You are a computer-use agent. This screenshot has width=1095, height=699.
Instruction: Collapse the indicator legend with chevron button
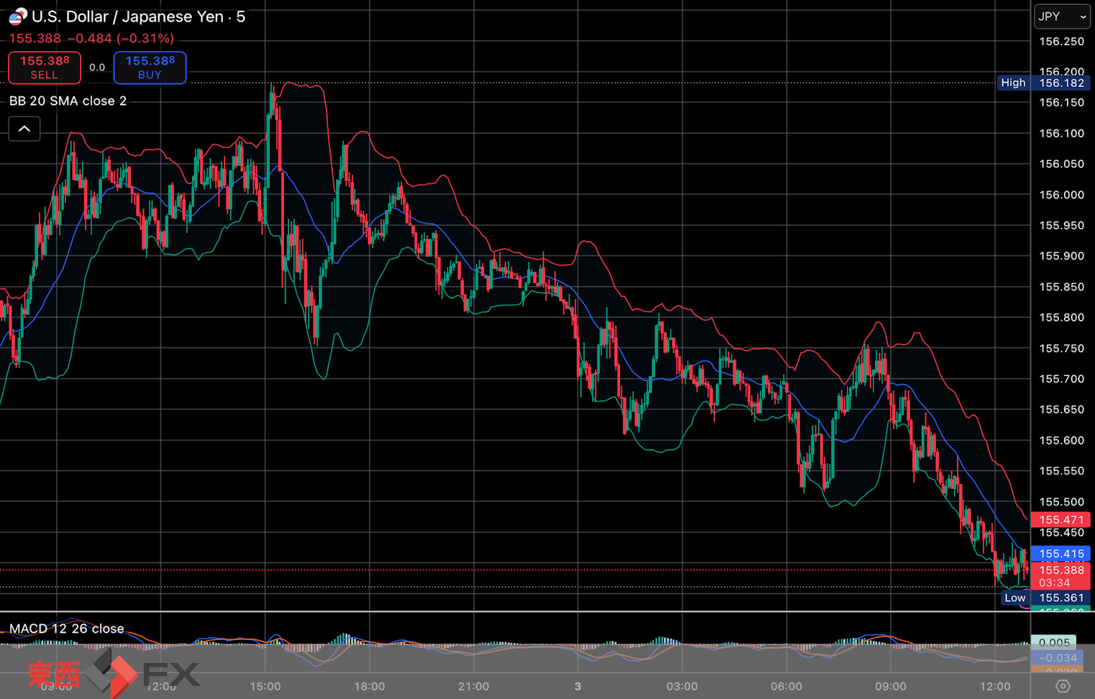[x=24, y=129]
